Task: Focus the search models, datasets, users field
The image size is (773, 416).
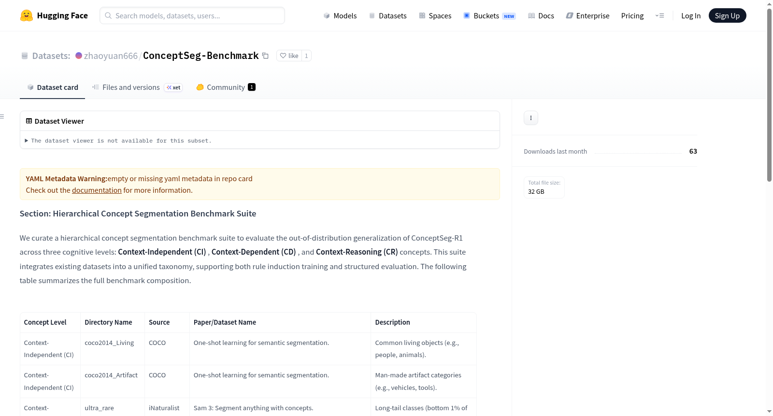Action: pyautogui.click(x=192, y=15)
